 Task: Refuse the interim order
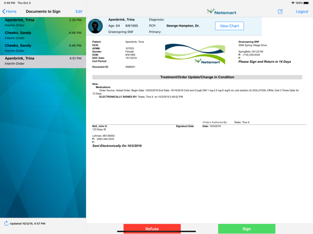(x=152, y=228)
